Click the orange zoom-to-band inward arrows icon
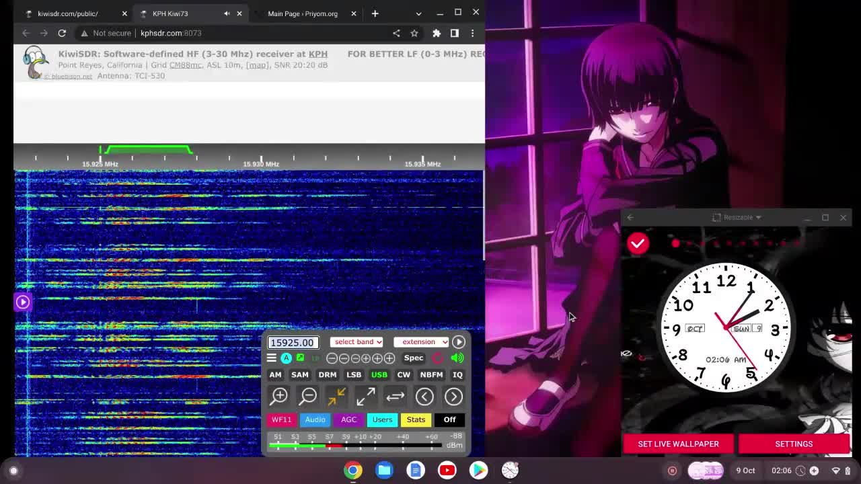The width and height of the screenshot is (861, 484). pos(336,397)
